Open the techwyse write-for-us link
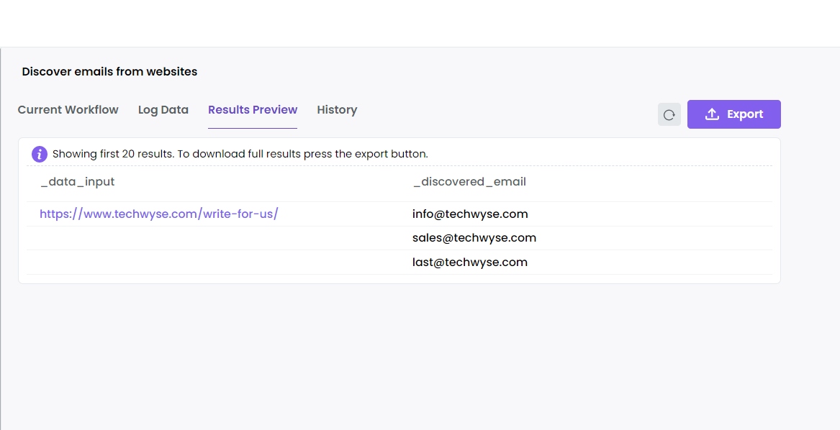Screen dimensions: 840x430 coord(158,214)
